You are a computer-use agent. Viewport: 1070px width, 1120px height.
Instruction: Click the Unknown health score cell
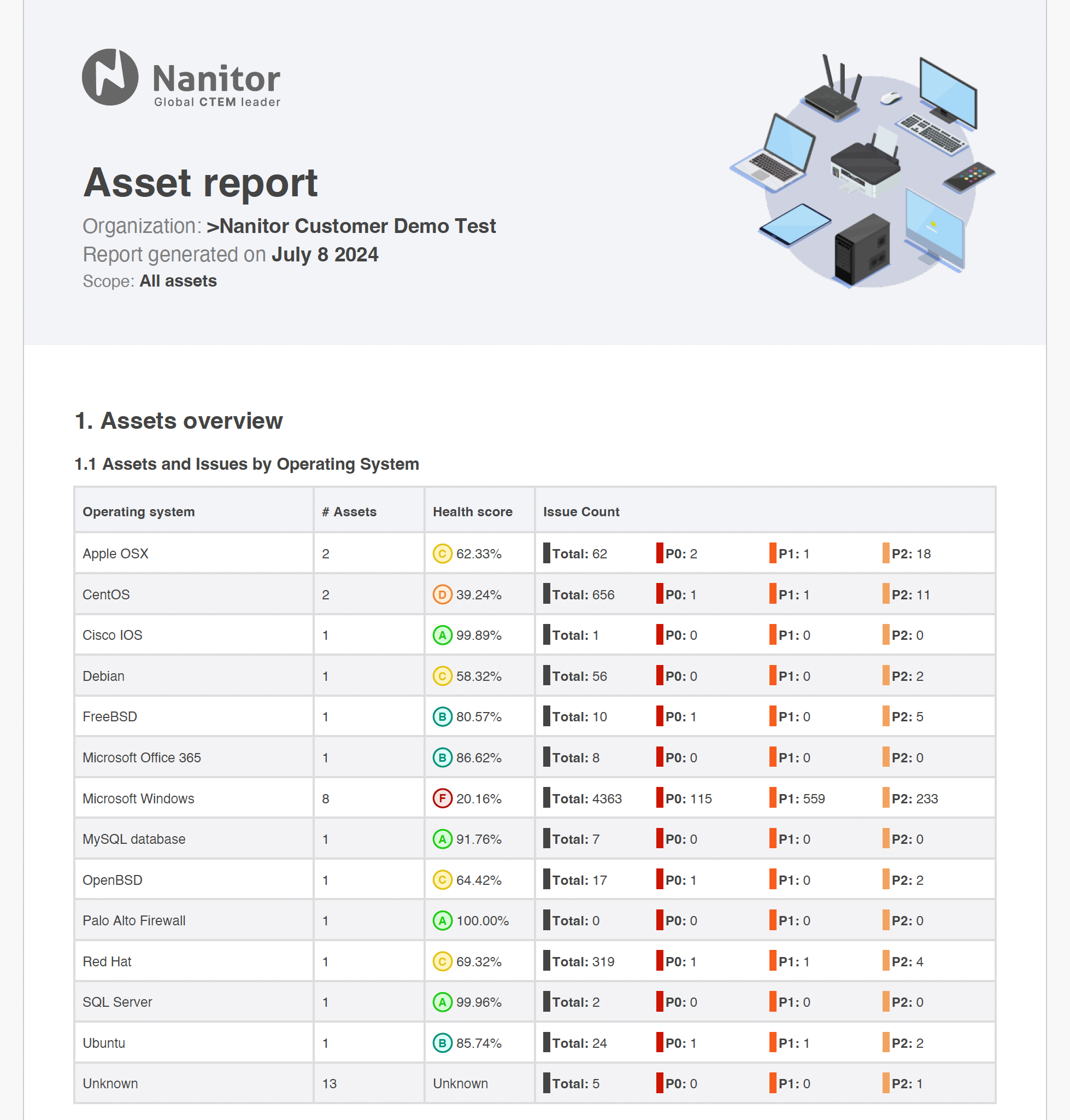point(460,1083)
